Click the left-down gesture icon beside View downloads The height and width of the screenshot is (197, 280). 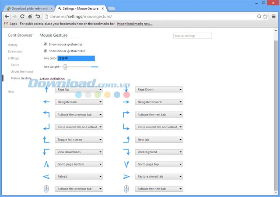click(x=46, y=152)
